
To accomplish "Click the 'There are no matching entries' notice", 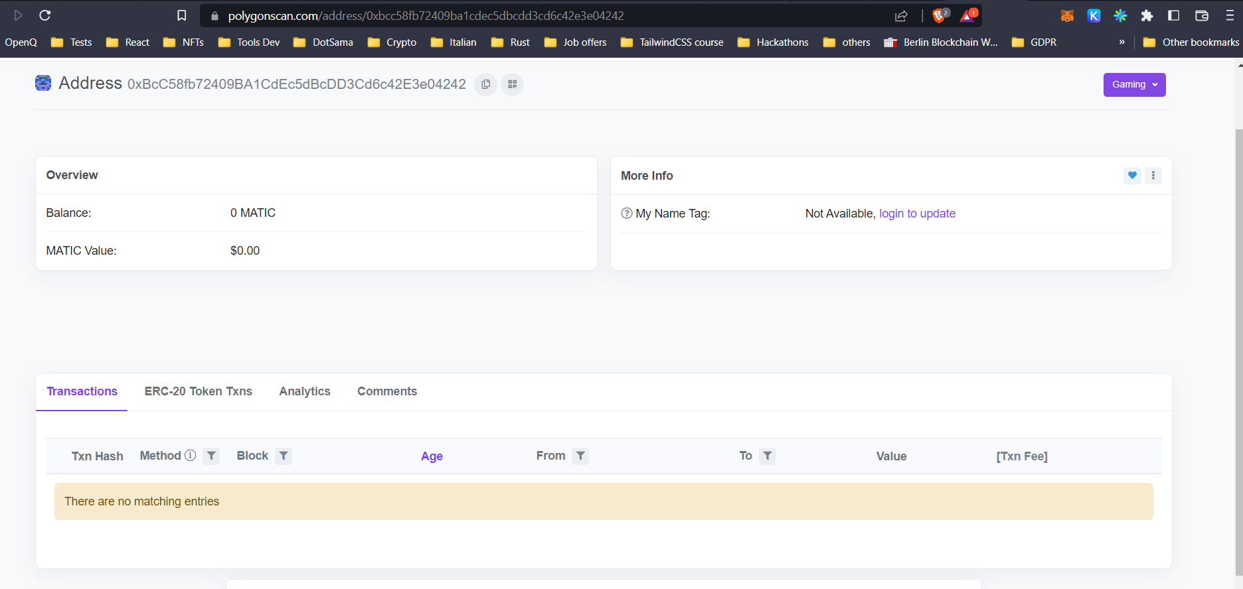I will [x=604, y=501].
